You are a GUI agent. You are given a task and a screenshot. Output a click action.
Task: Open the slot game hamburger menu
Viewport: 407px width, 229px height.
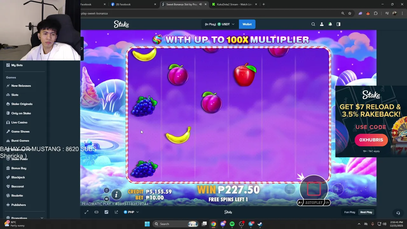[x=107, y=191]
